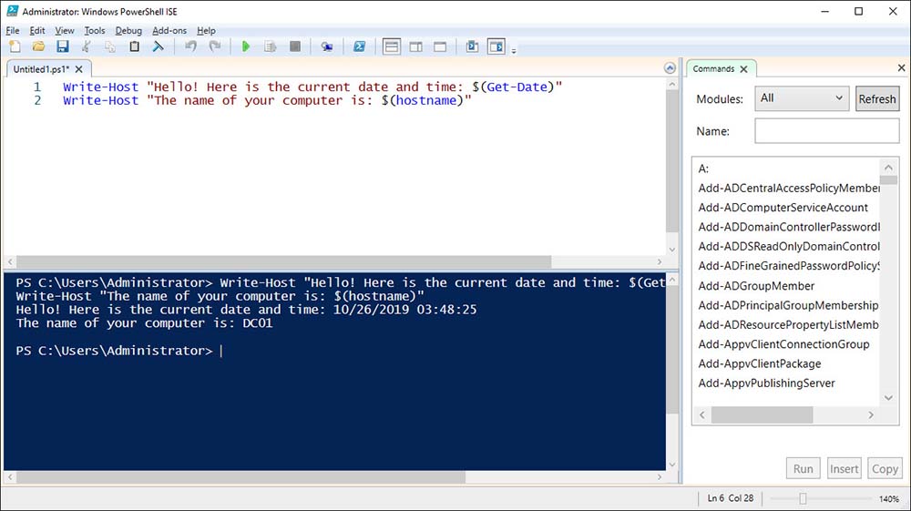Start PowerShell.exe from the toolbar icon
The width and height of the screenshot is (911, 511).
tap(360, 46)
